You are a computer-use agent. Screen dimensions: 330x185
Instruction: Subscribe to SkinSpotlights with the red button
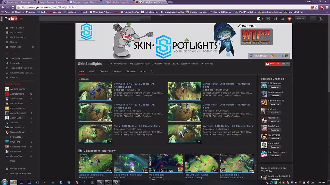[x=273, y=64]
